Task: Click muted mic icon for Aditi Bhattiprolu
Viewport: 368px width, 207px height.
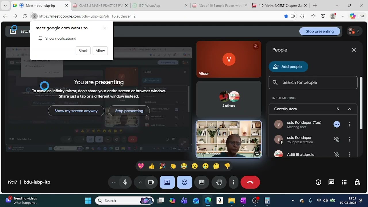Action: (x=337, y=154)
